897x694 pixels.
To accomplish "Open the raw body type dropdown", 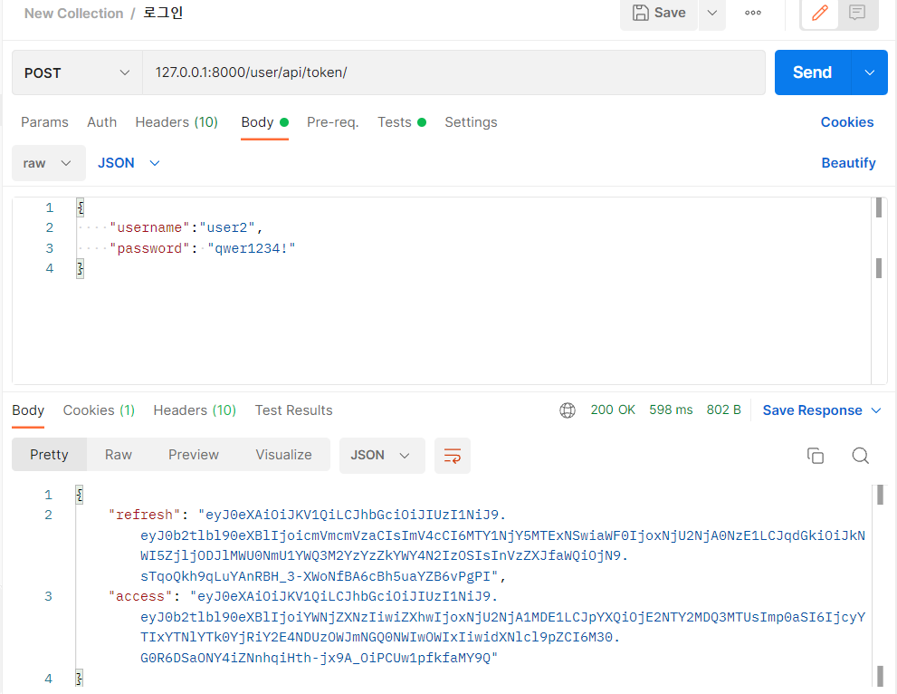I will click(49, 163).
